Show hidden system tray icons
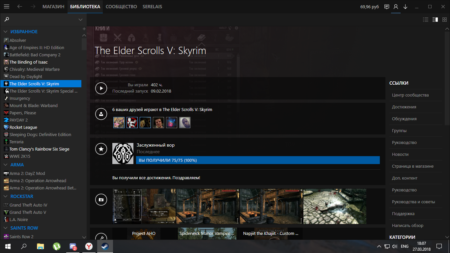The width and height of the screenshot is (450, 253). pyautogui.click(x=379, y=246)
